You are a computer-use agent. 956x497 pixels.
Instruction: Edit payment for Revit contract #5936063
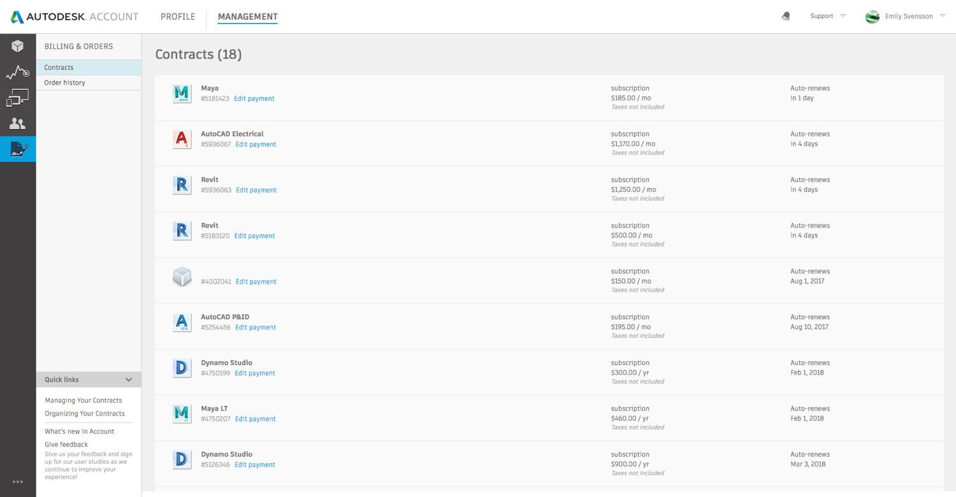click(x=256, y=191)
